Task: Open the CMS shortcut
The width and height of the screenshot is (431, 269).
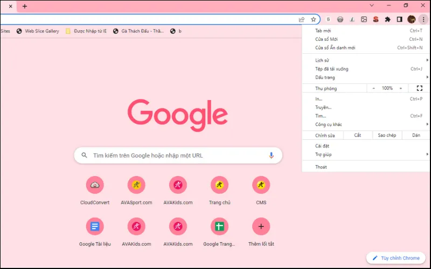Action: 261,190
